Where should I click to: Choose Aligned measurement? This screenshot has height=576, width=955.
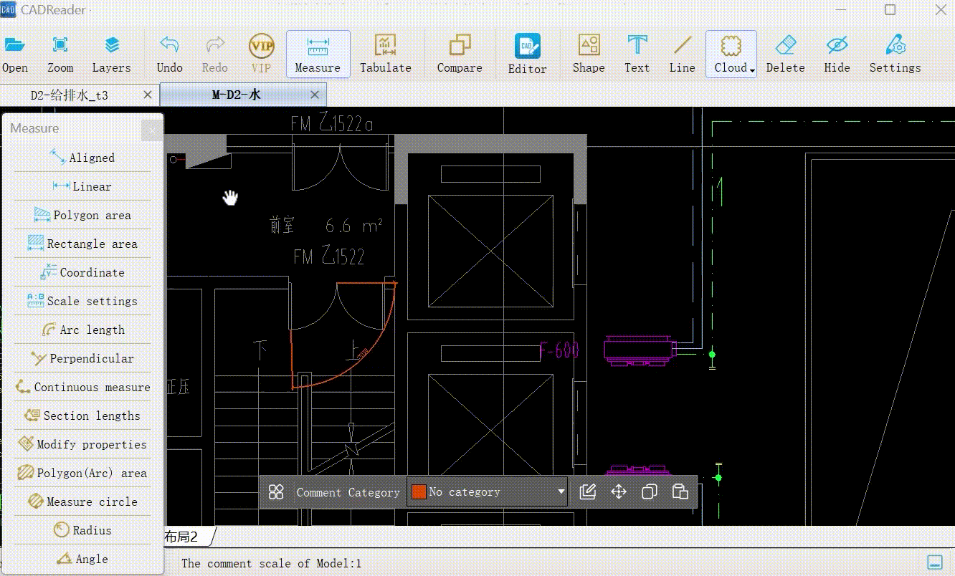82,158
